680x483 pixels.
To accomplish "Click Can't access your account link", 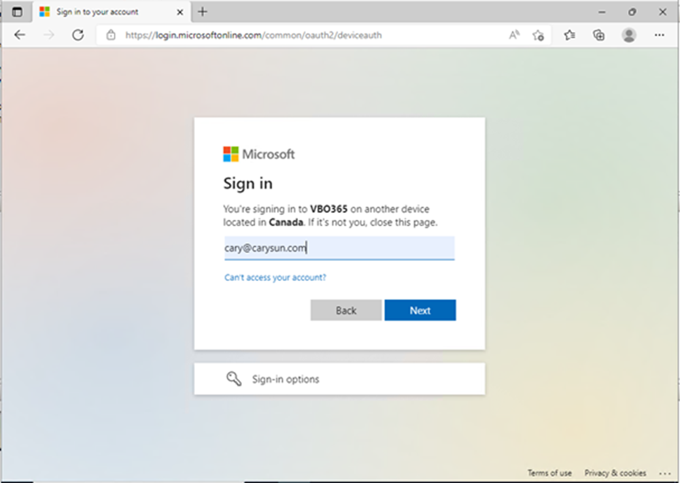I will click(x=275, y=278).
